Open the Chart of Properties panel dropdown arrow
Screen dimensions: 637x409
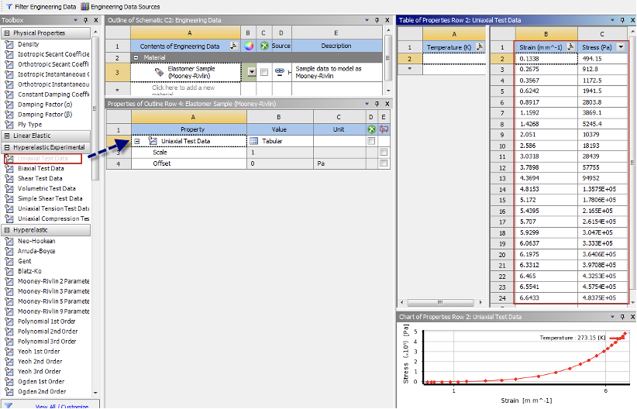[612, 317]
